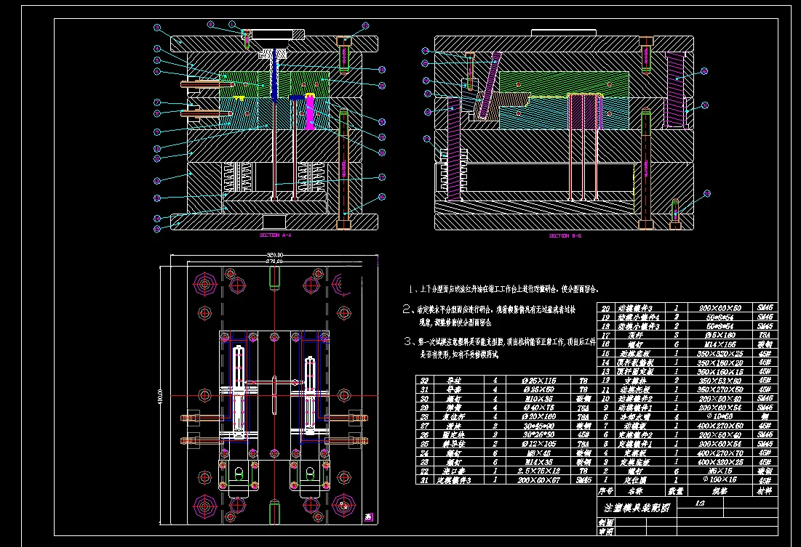This screenshot has width=801, height=547.
Task: Click the '制图' title block label
Action: pyautogui.click(x=606, y=522)
